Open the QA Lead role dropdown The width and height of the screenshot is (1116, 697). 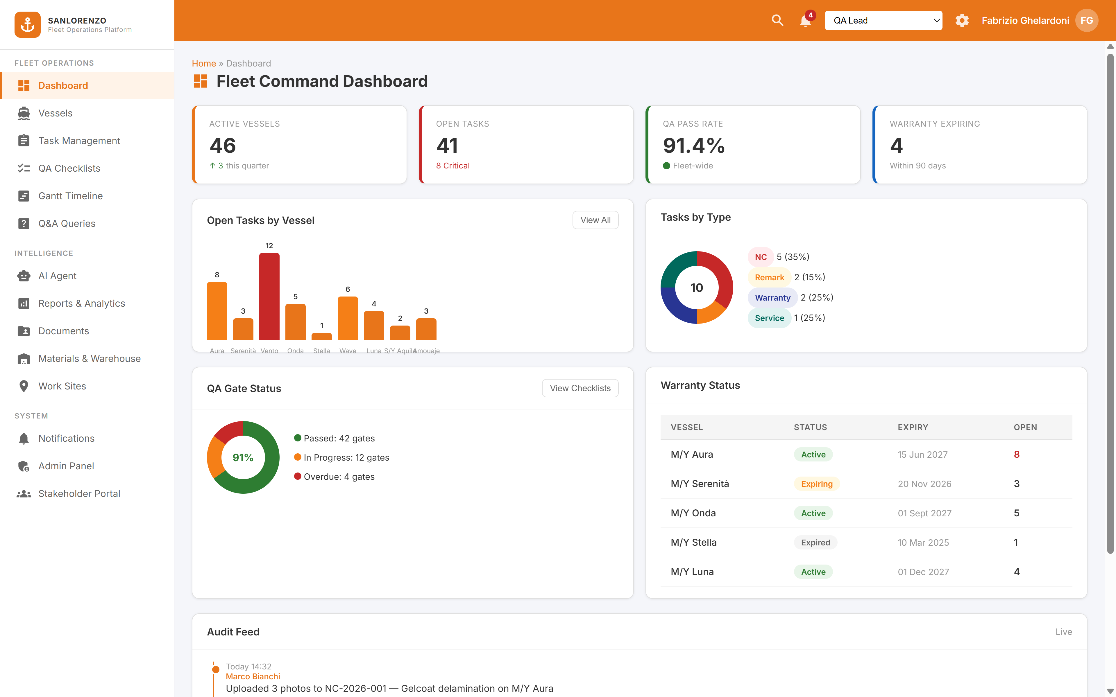(x=883, y=20)
